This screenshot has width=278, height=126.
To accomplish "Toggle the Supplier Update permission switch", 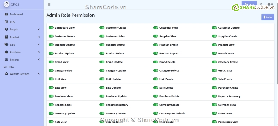I will [x=51, y=45].
